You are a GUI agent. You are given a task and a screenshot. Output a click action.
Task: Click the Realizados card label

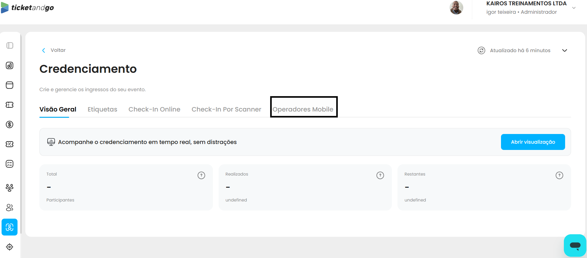click(x=237, y=174)
